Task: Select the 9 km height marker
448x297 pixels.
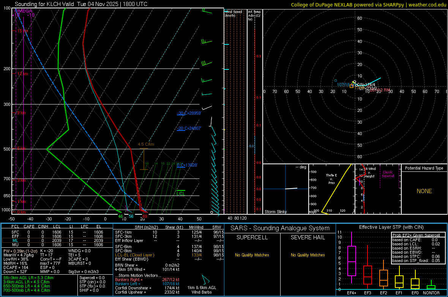Action: (21, 113)
